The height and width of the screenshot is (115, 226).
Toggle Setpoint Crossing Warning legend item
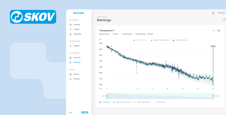pos(160,40)
